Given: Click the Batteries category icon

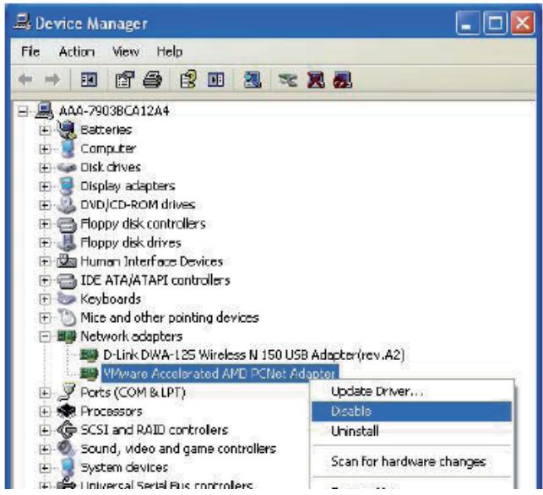Looking at the screenshot, I should [x=67, y=130].
